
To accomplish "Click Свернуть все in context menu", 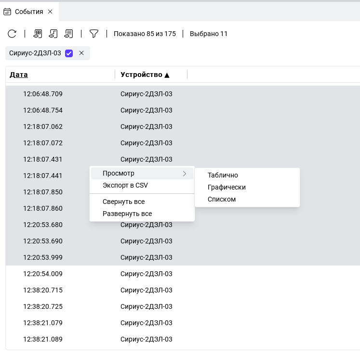I will (123, 202).
